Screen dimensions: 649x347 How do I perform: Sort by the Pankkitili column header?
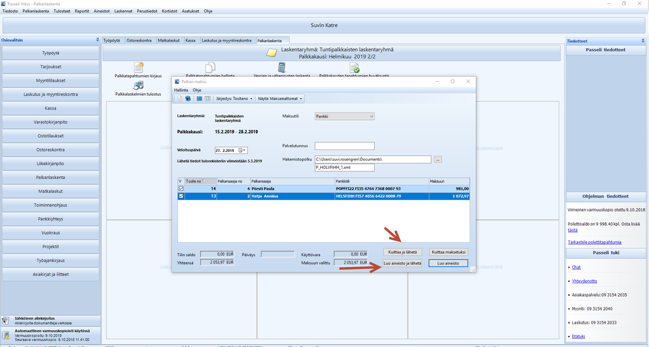[381, 181]
